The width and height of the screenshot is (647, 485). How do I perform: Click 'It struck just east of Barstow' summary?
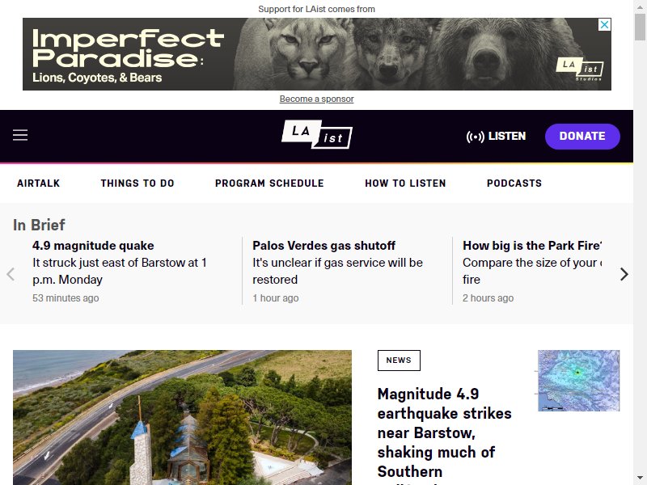tap(120, 271)
